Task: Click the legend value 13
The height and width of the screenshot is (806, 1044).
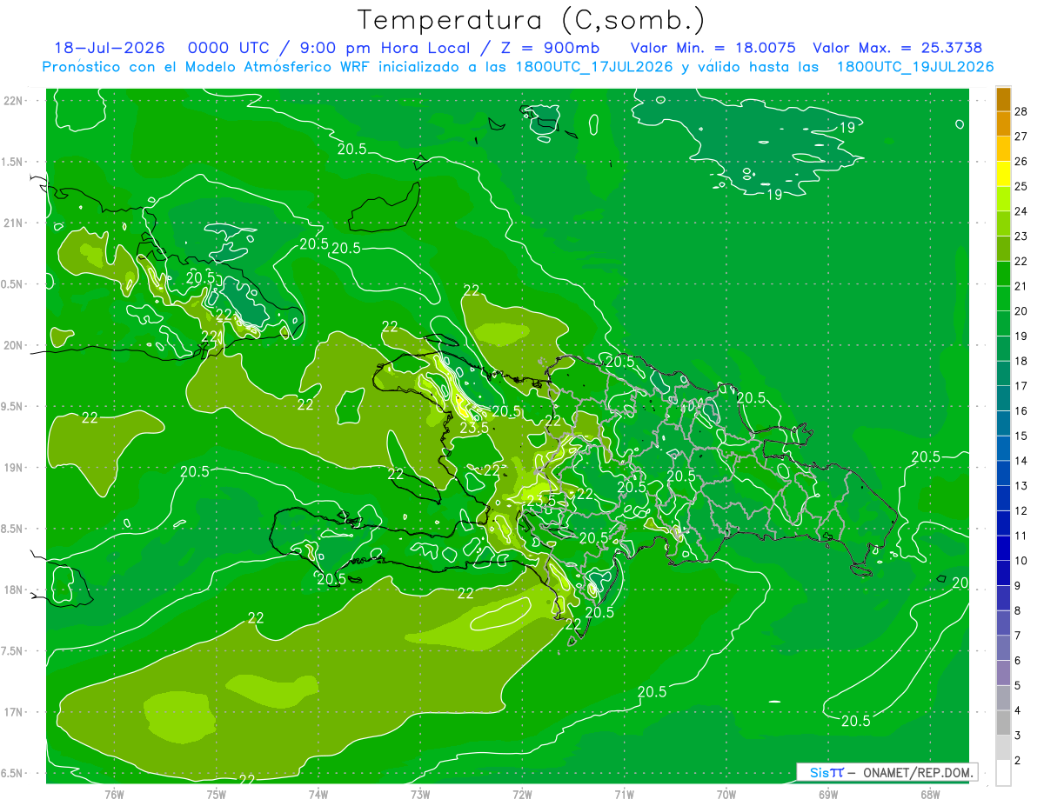Action: (1021, 486)
